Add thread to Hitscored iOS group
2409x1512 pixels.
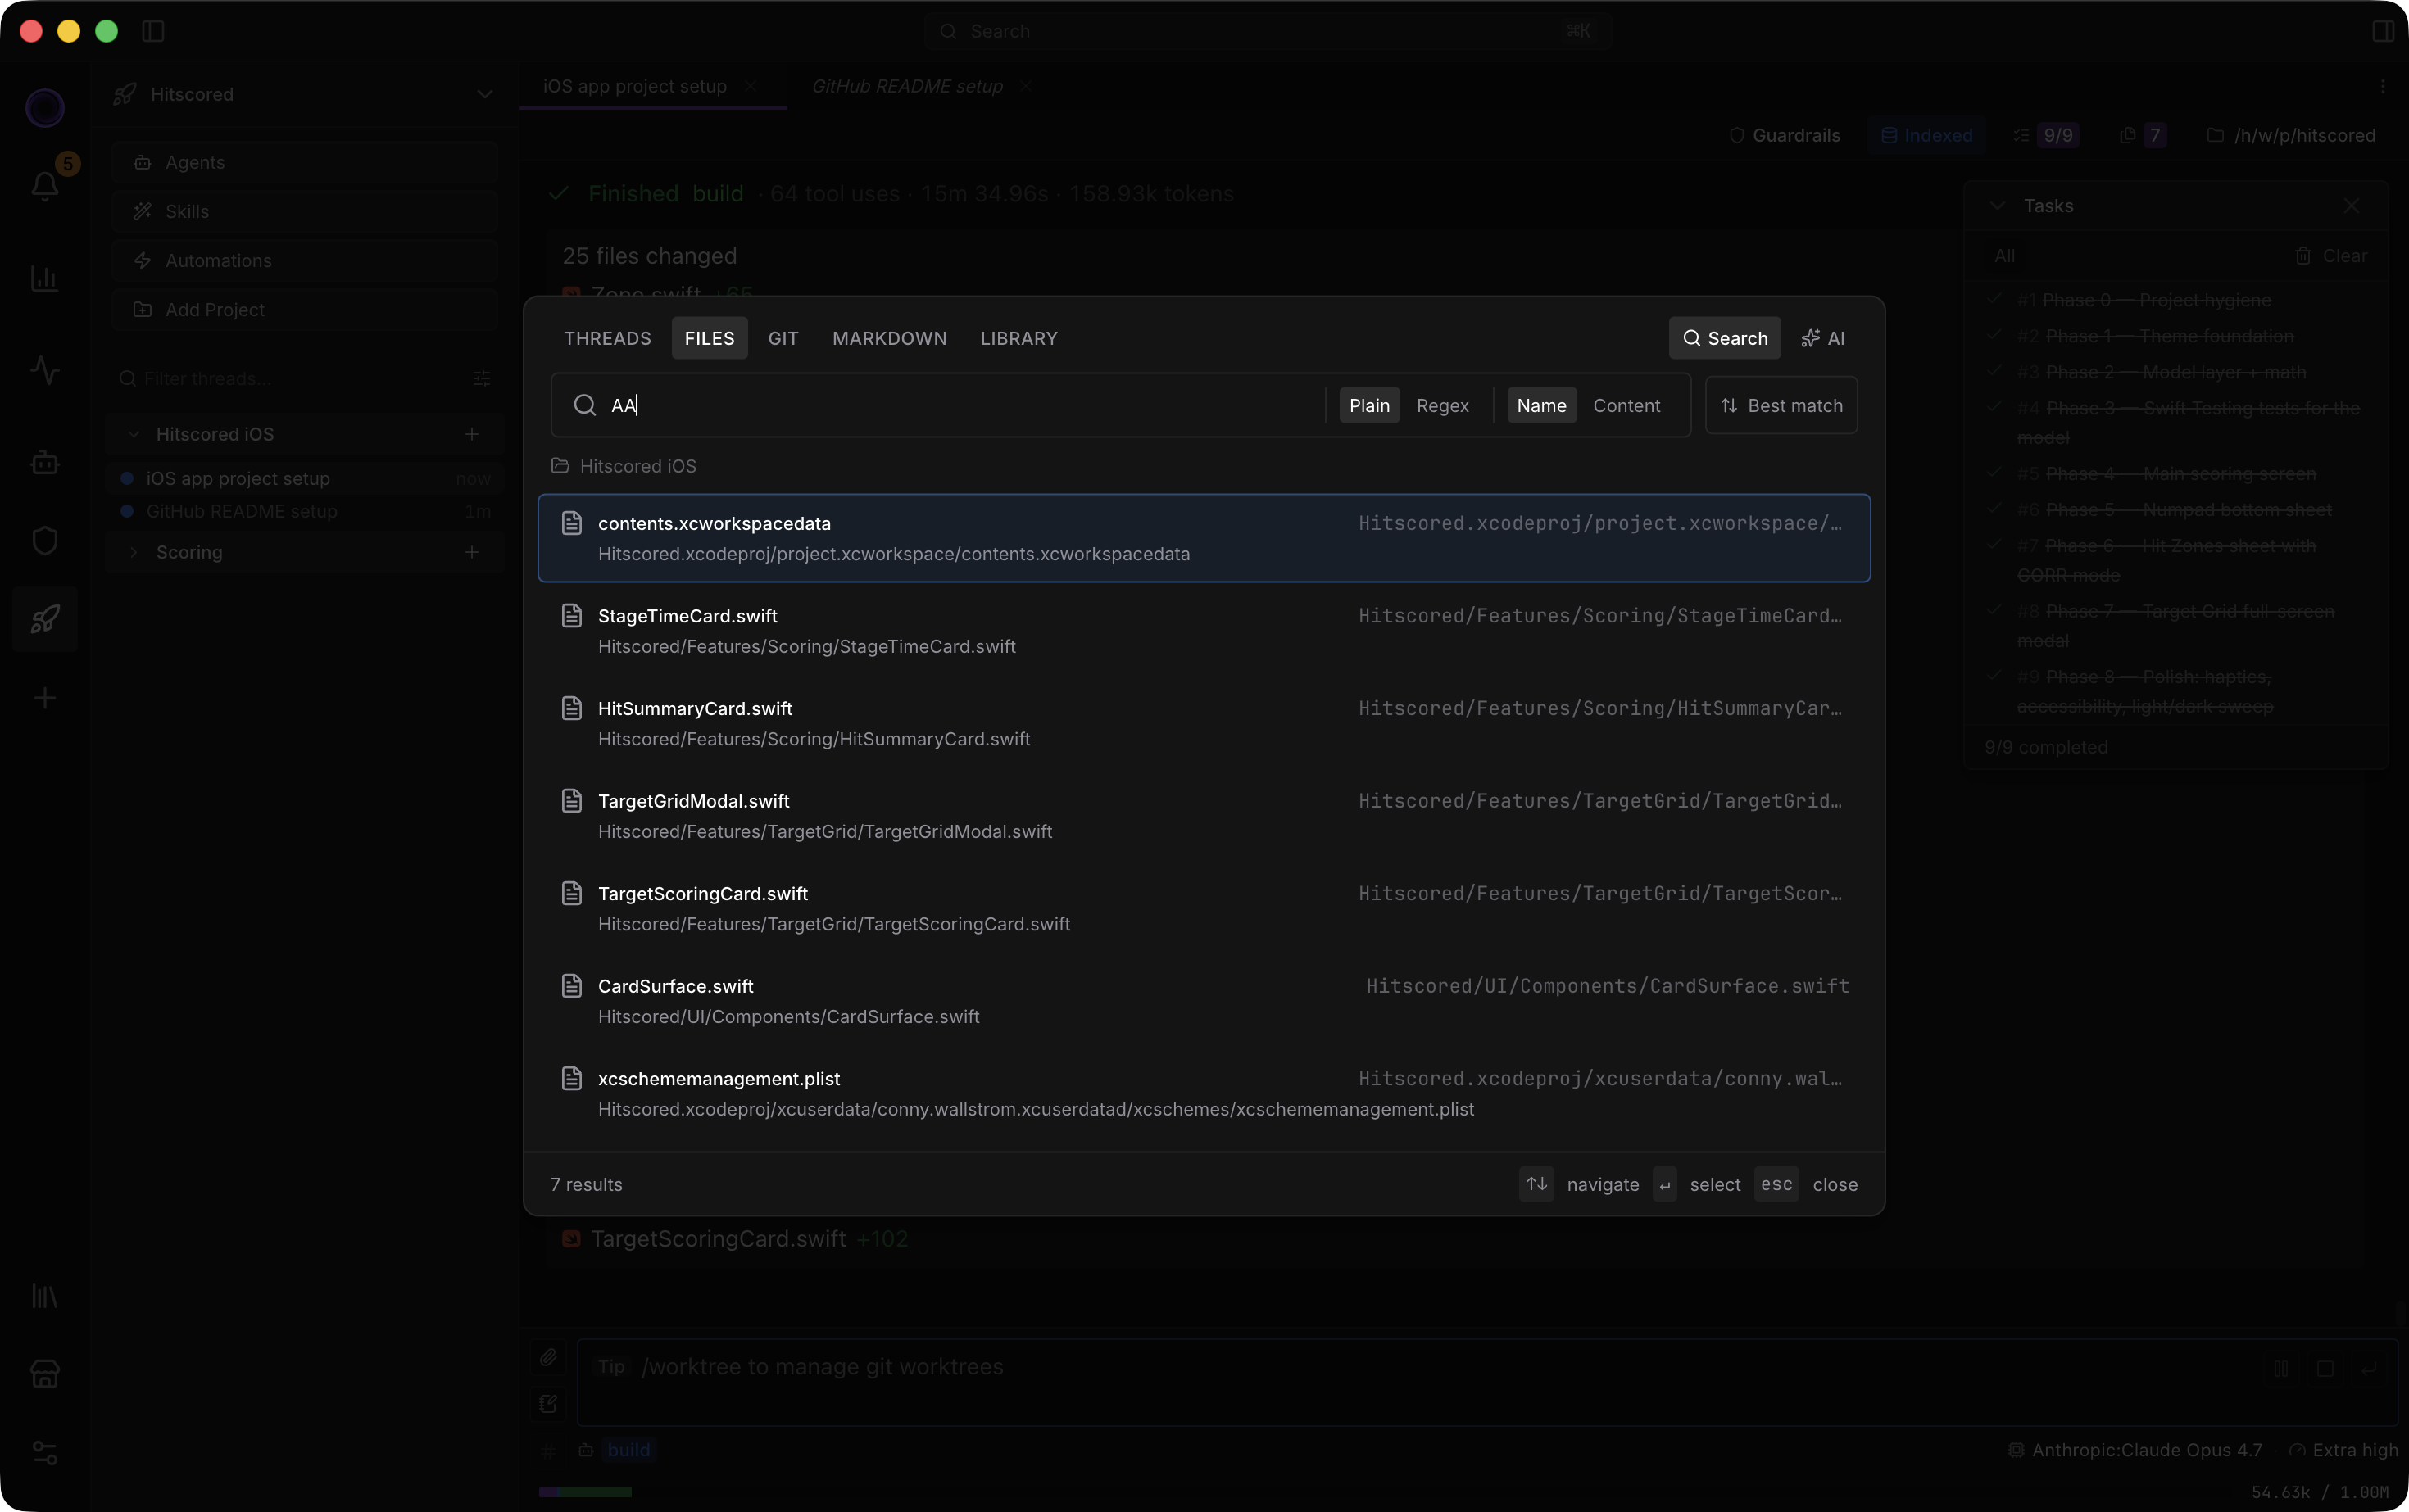472,434
